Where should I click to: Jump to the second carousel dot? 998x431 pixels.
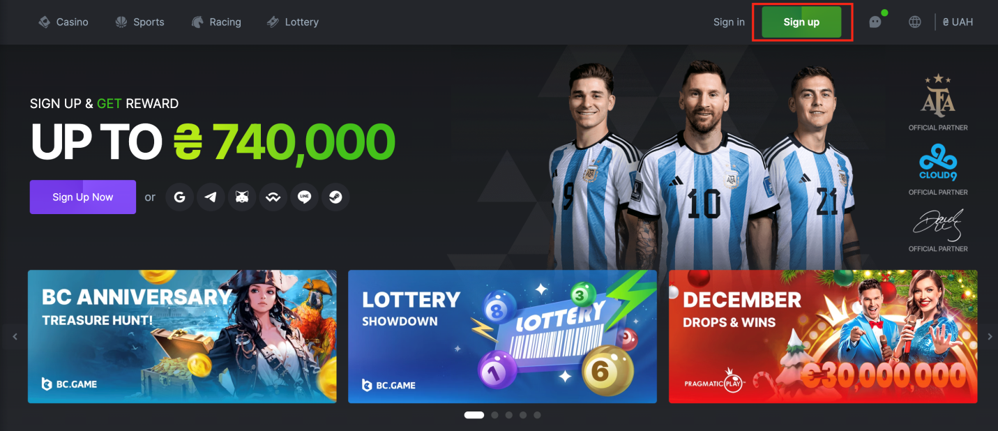click(494, 415)
